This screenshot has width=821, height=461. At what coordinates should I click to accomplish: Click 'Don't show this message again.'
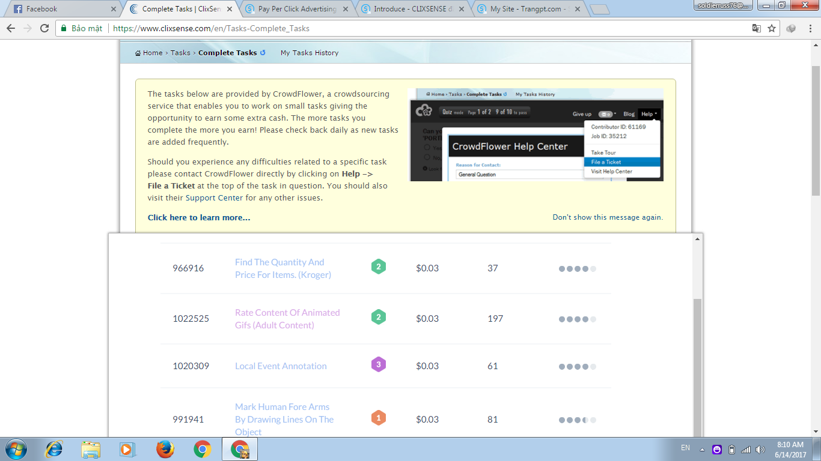tap(608, 217)
